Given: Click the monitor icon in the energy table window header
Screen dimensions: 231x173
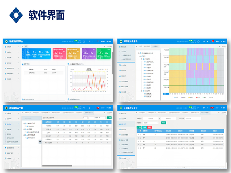Looking at the screenshot, I should pos(90,108).
